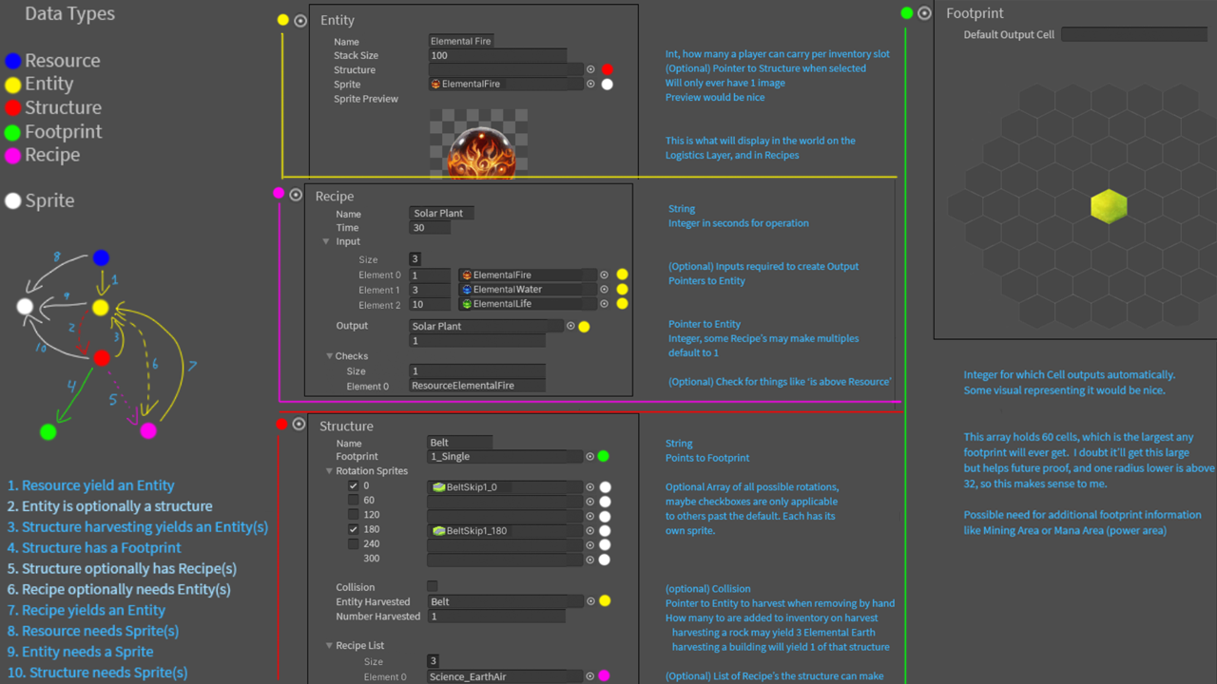The height and width of the screenshot is (684, 1217).
Task: Uncheck the 0 rotation sprite checkbox
Action: pyautogui.click(x=354, y=485)
